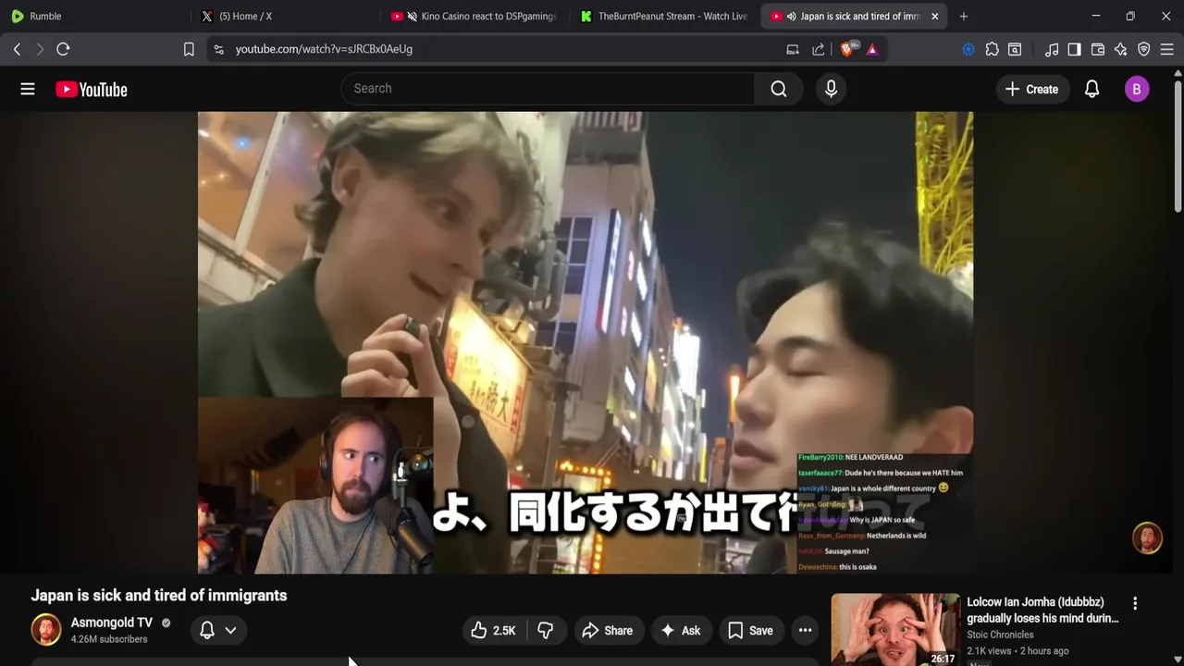Screen dimensions: 1184x666
Task: Open Brave Shields lion icon
Action: point(847,49)
